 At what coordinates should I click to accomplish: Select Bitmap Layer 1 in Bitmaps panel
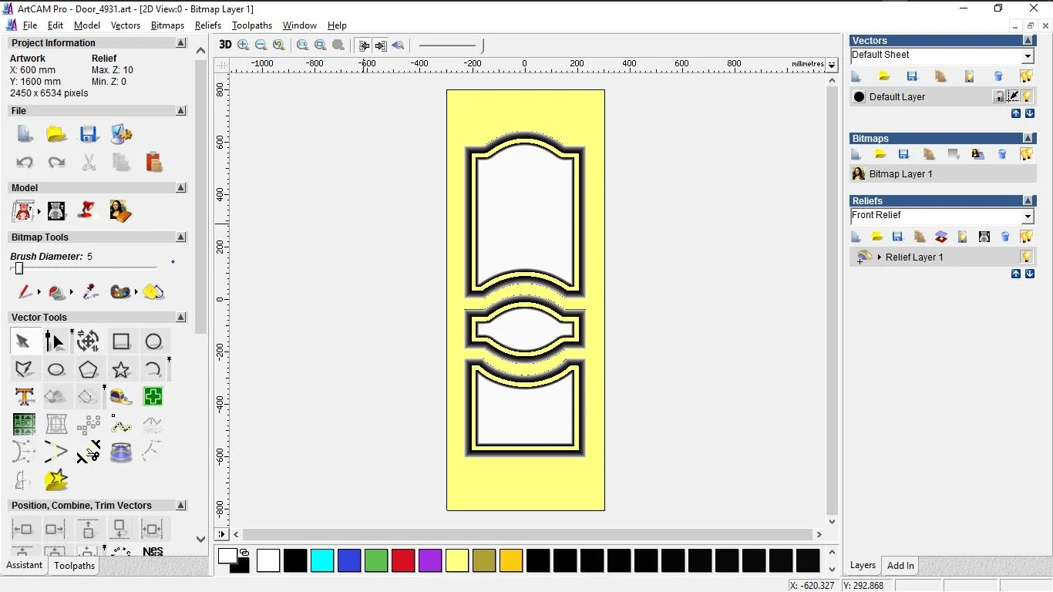pyautogui.click(x=900, y=174)
